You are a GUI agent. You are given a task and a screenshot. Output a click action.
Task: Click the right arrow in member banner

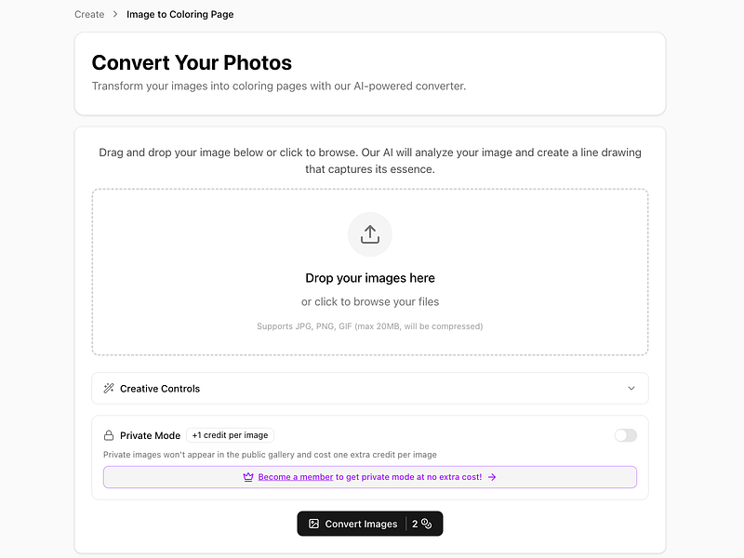point(492,477)
